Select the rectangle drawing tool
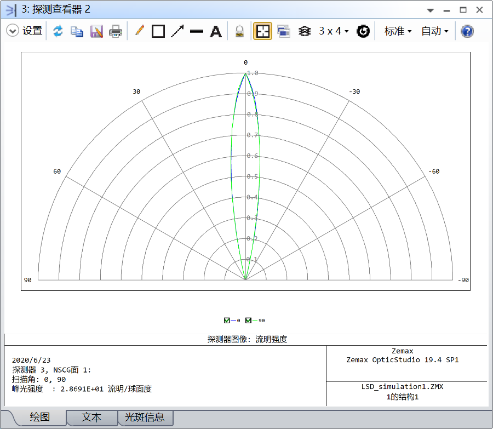This screenshot has width=493, height=429. tap(158, 31)
